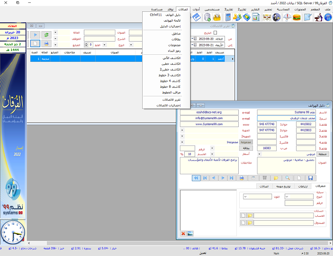Switch to the ارتباطات tab
Viewport: 333px width, 256px height.
click(x=304, y=187)
